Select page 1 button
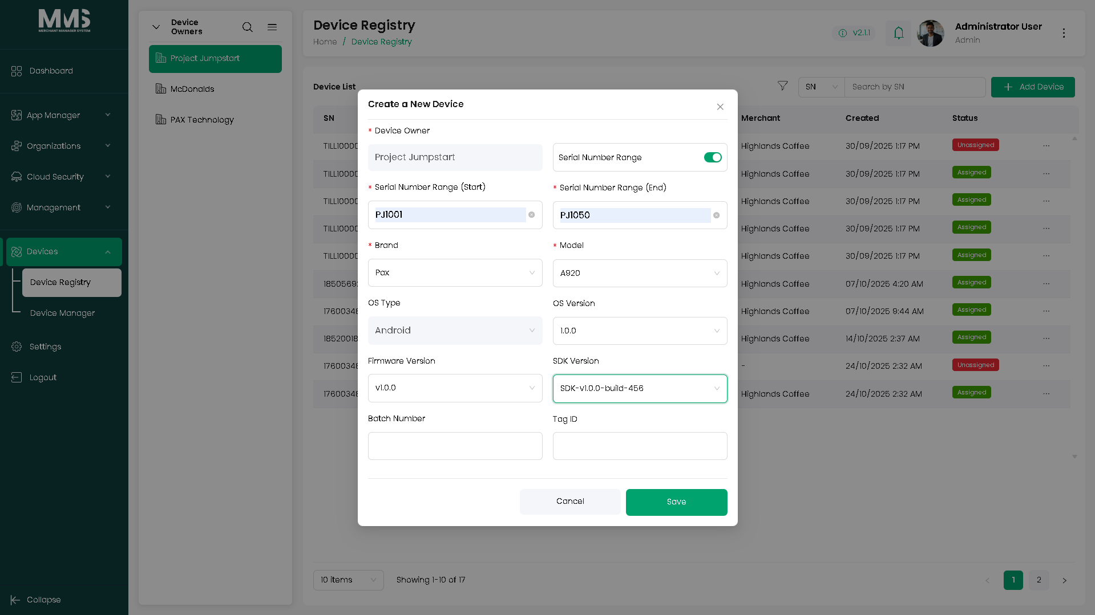Viewport: 1095px width, 615px height. [x=1013, y=580]
